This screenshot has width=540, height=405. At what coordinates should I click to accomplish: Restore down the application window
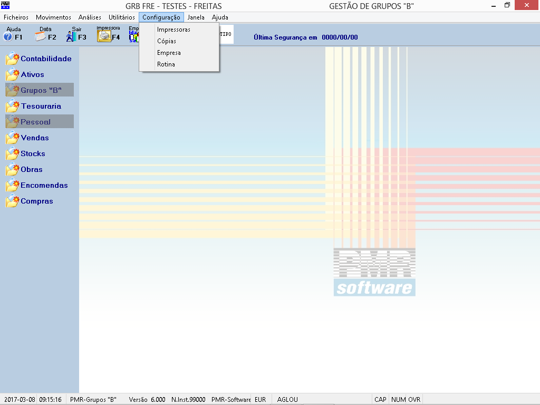click(x=507, y=5)
